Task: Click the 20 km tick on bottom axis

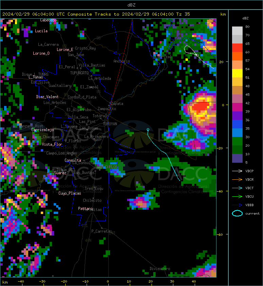Action: pos(151,282)
